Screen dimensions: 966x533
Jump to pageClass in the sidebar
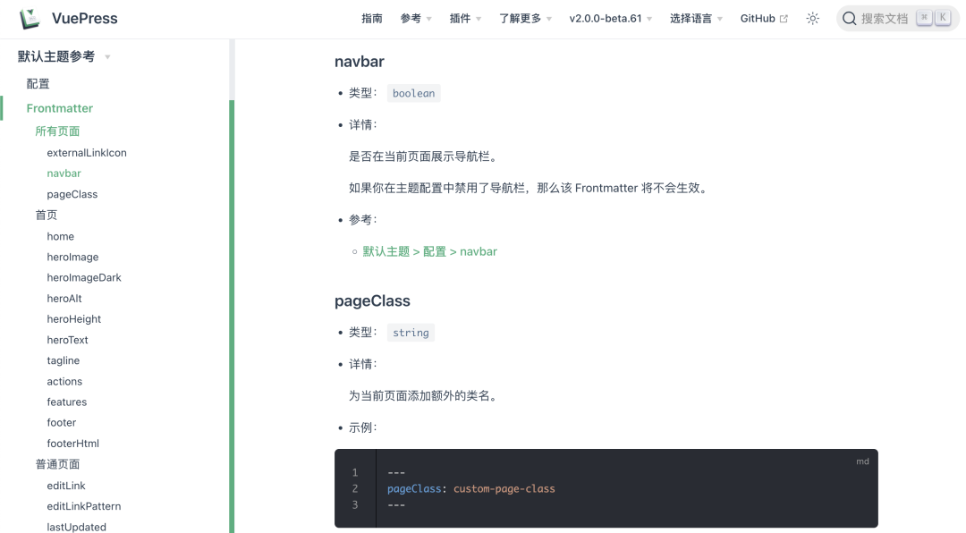(72, 194)
